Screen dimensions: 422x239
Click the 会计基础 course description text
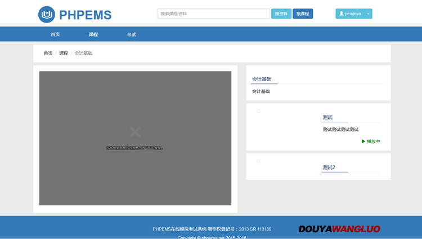(261, 91)
